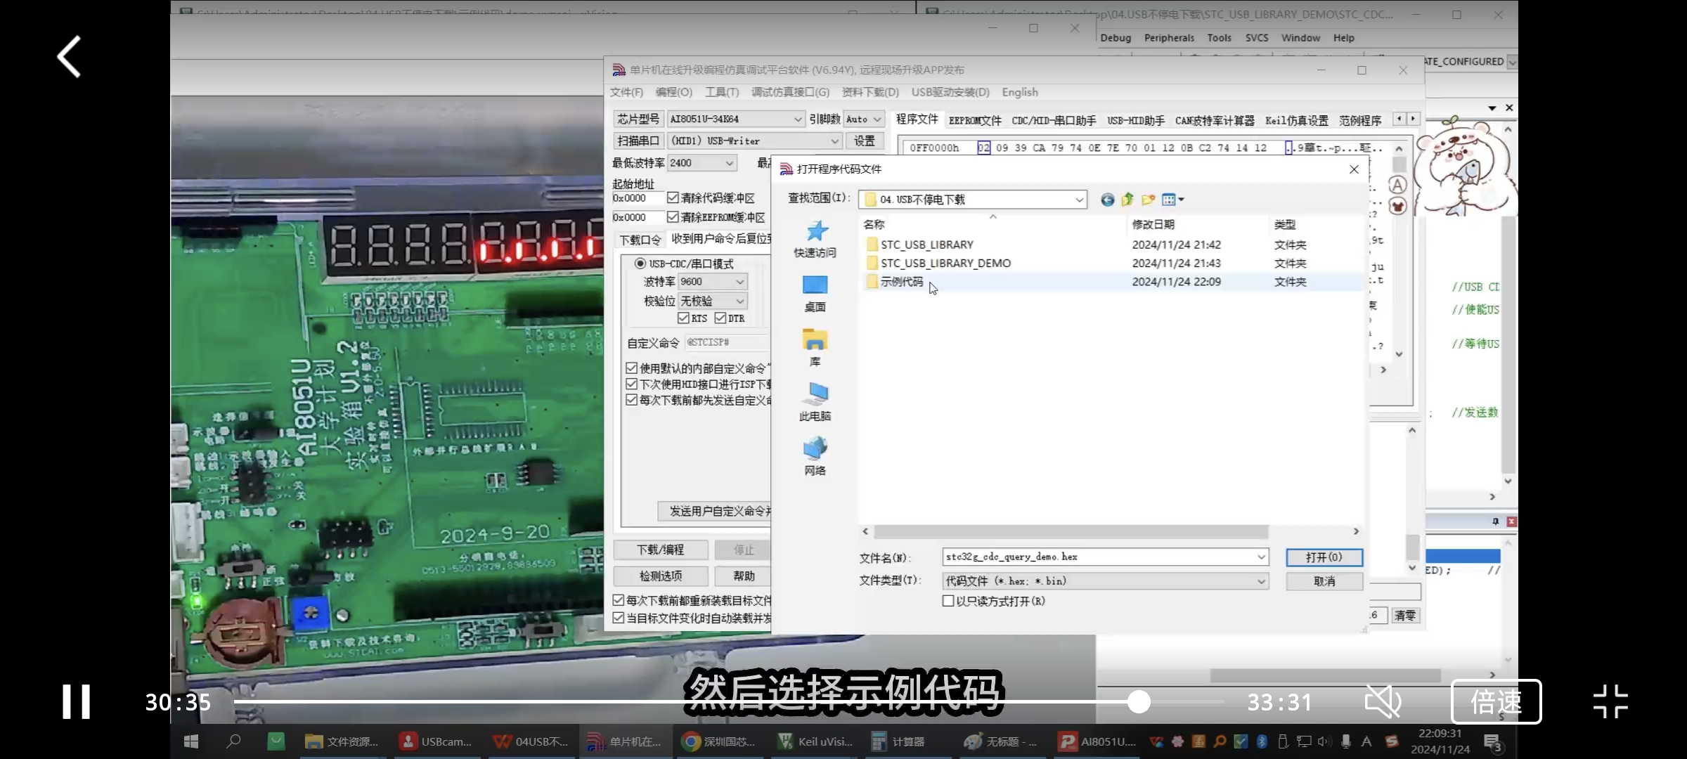Click the file list horizontal scrollbar
The height and width of the screenshot is (759, 1687).
coord(1071,531)
